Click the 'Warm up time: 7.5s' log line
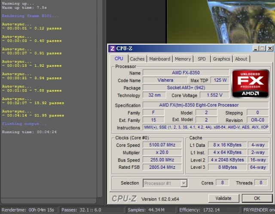The image size is (275, 214). 24,8
